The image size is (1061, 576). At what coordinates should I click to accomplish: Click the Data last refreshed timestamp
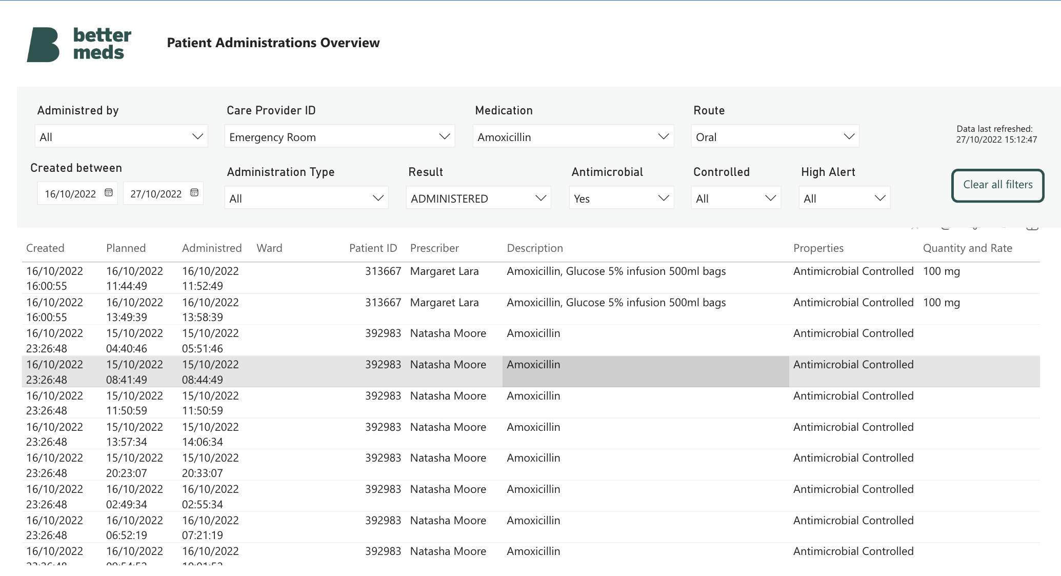tap(996, 134)
